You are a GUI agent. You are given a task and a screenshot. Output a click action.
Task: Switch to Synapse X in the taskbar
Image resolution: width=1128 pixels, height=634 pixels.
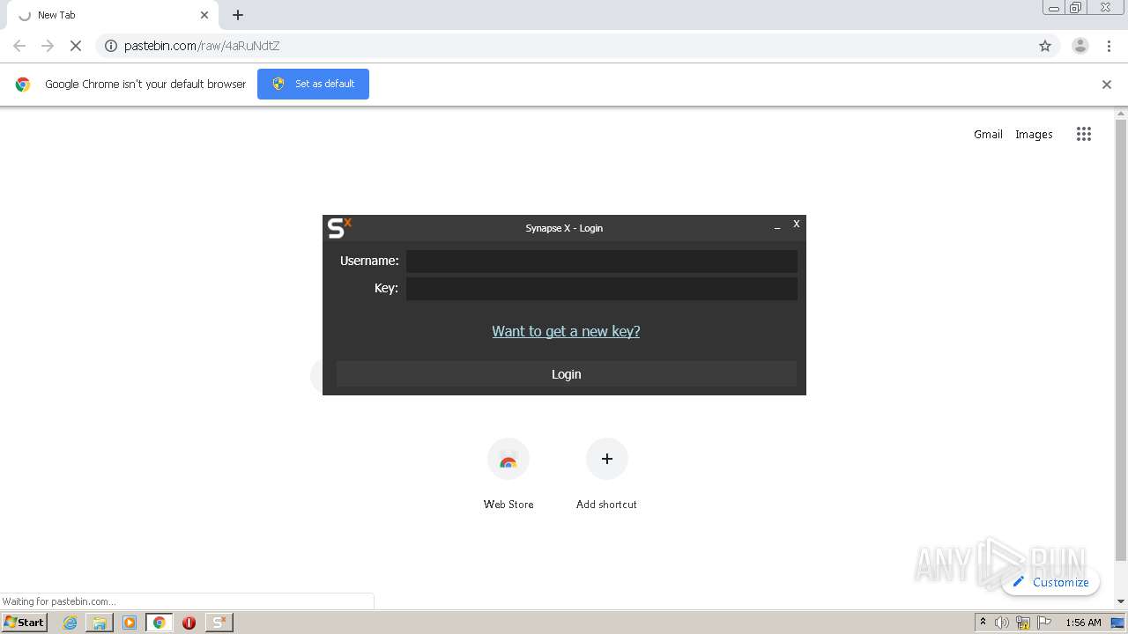[x=219, y=623]
